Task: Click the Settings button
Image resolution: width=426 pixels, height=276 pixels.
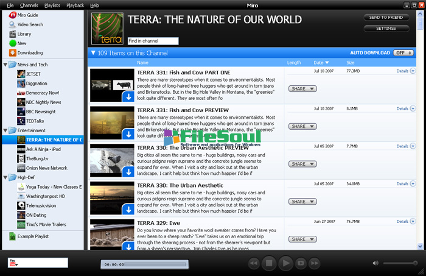Action: [386, 28]
